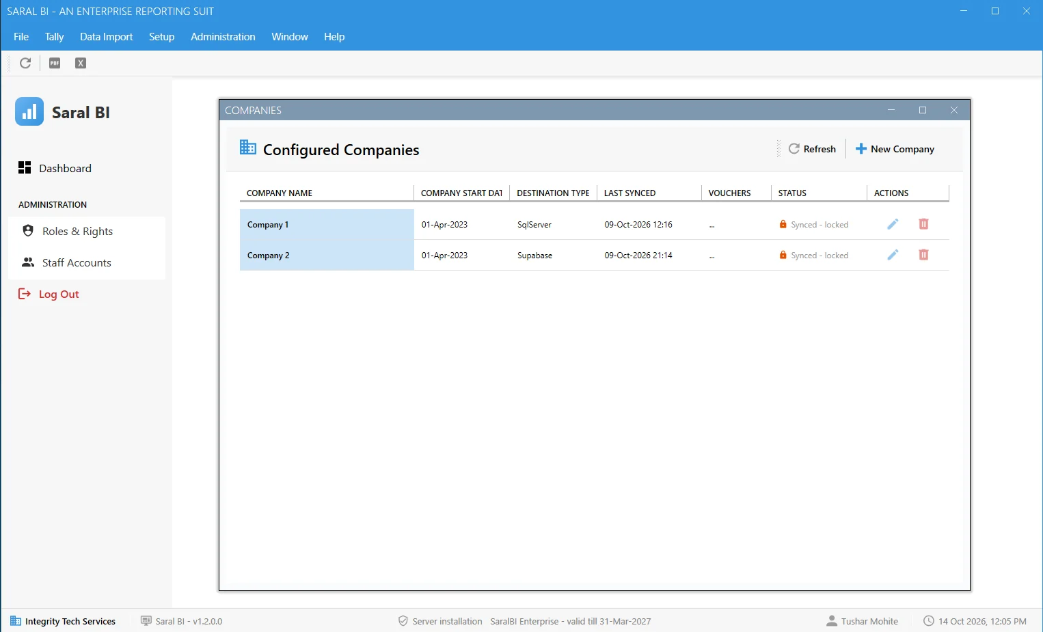Maximize the Companies child window

[923, 110]
